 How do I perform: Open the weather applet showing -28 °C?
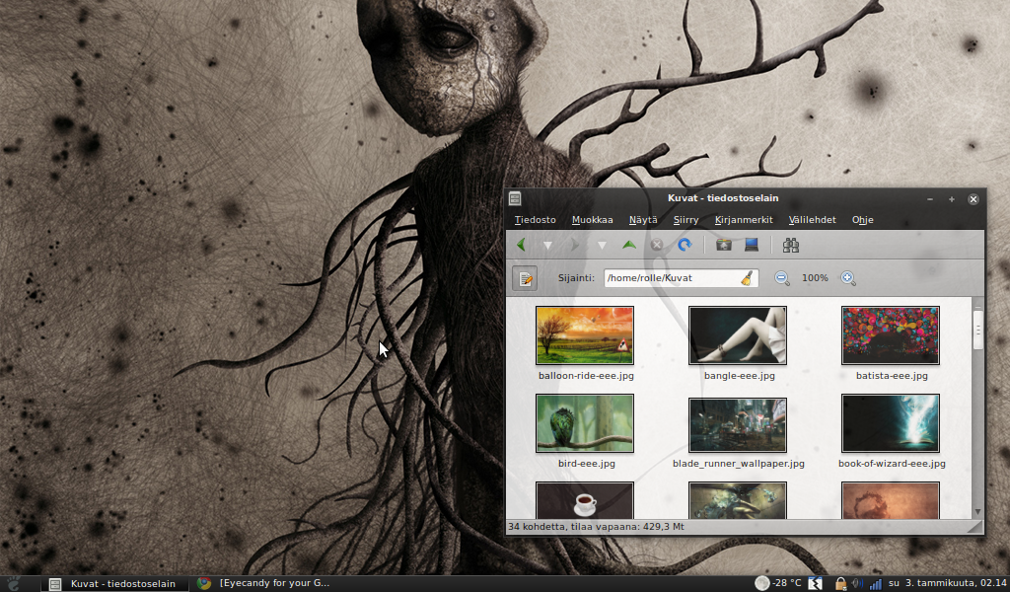click(778, 584)
